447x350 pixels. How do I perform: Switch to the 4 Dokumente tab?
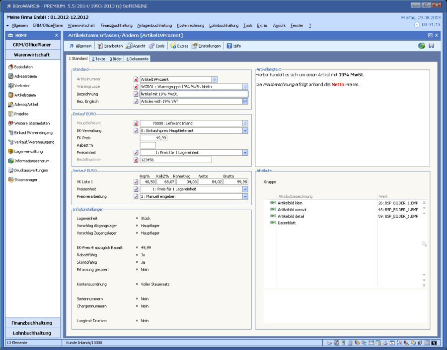(x=138, y=58)
